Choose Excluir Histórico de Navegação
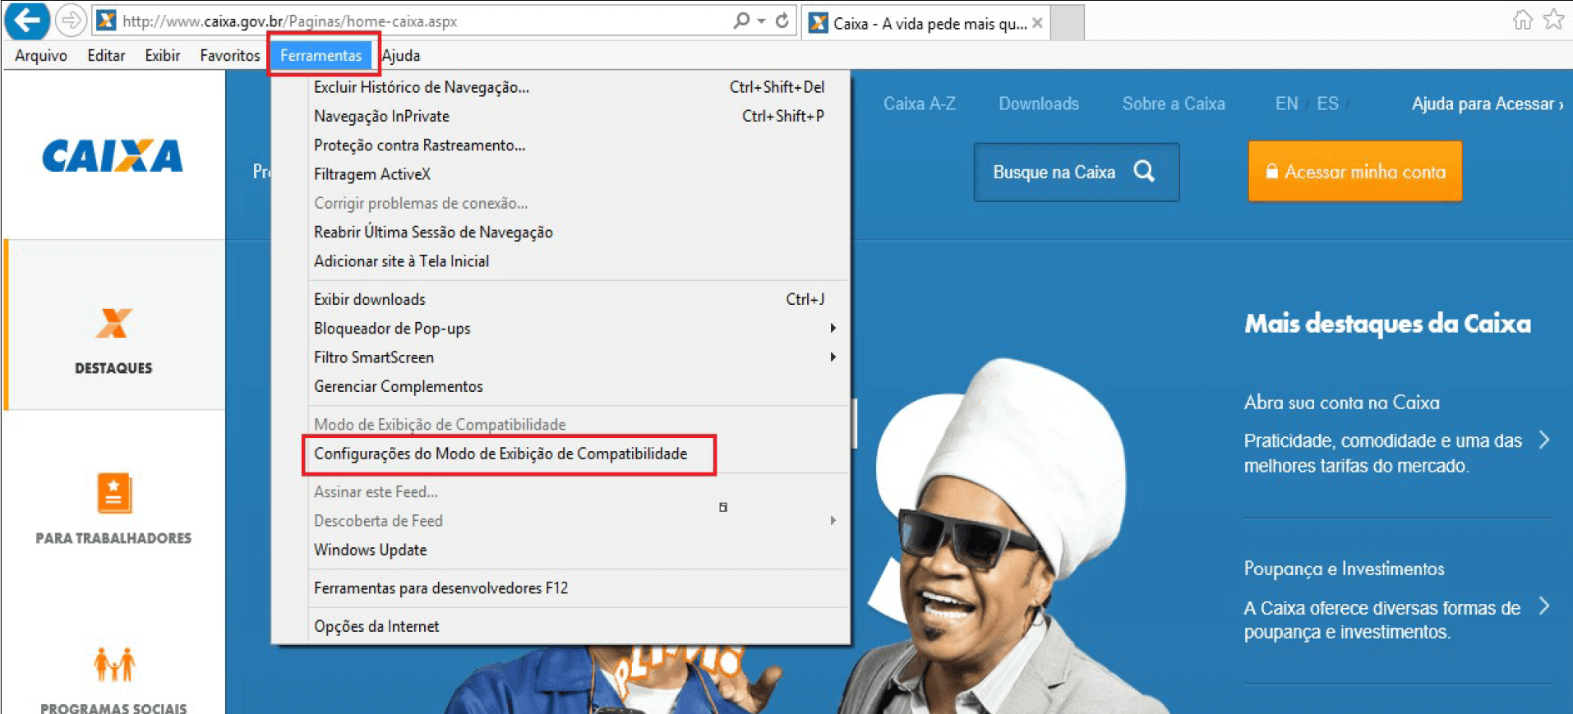This screenshot has width=1573, height=714. tap(570, 87)
